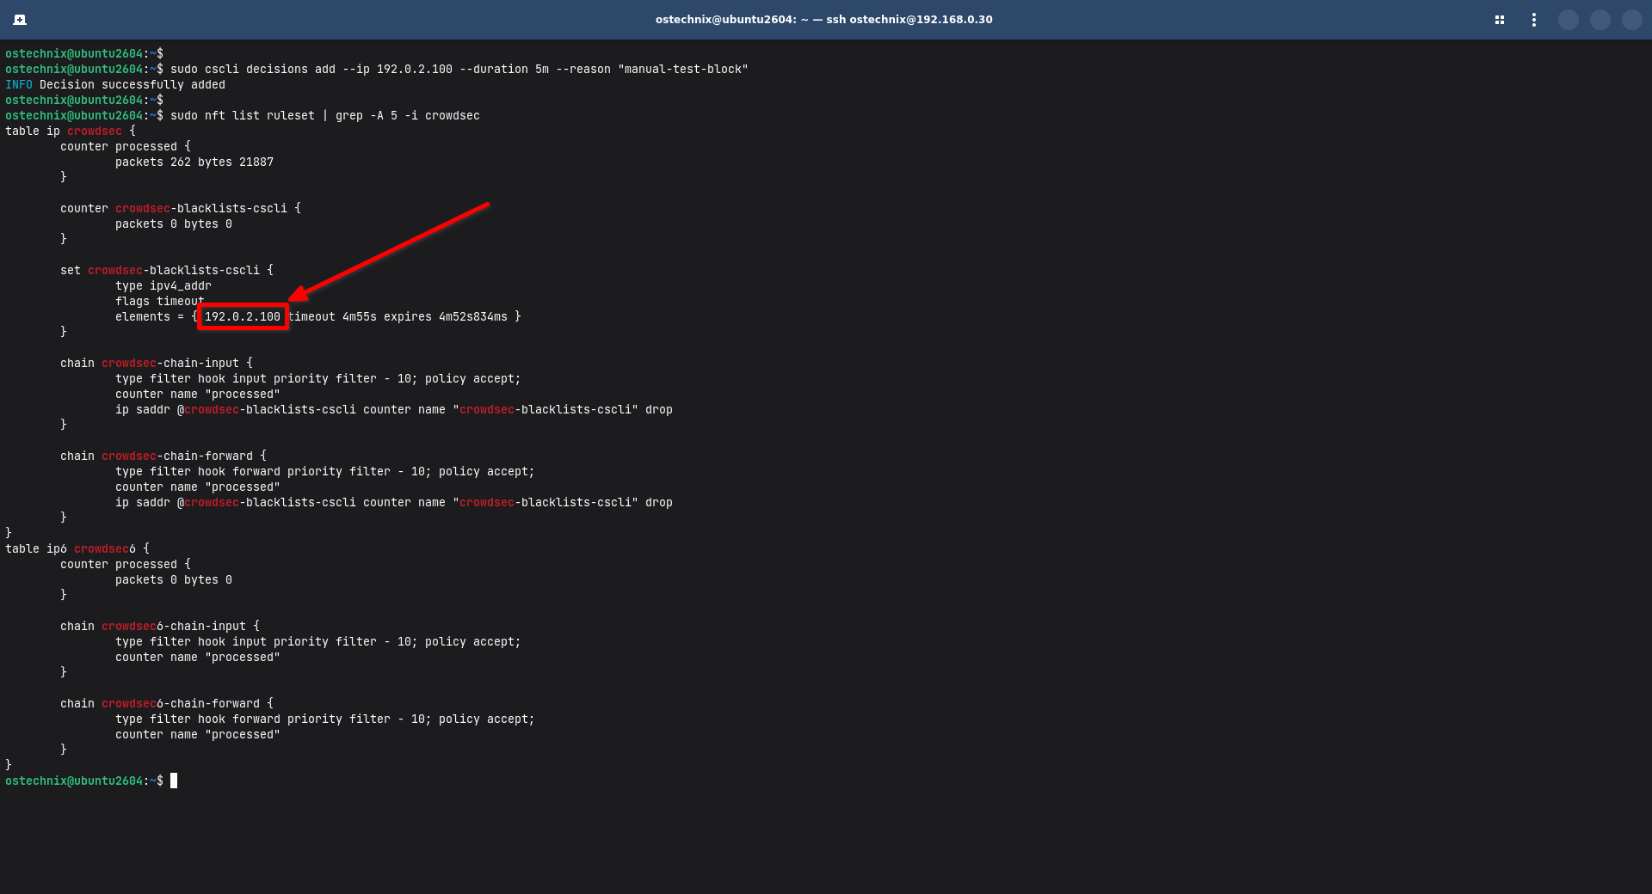
Task: Click 'counter crowdsec-blacklists-cscli {' line
Action: [181, 209]
